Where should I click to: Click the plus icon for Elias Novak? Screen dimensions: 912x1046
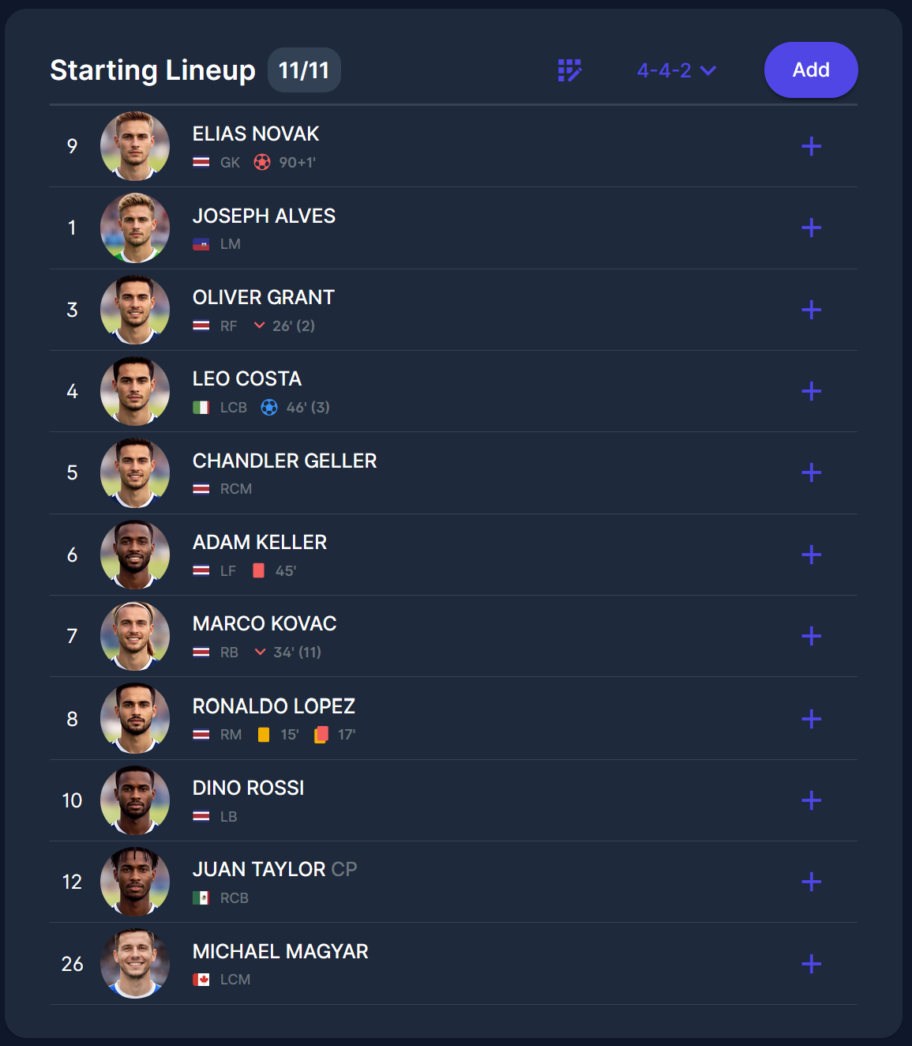coord(811,146)
